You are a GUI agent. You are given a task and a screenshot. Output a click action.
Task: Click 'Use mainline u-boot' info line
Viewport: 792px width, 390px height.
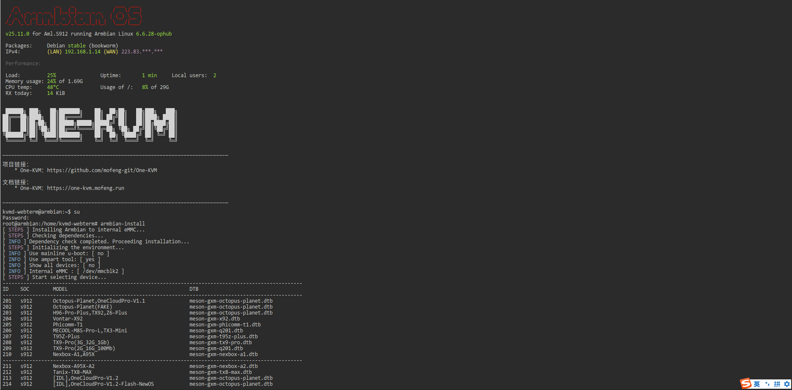(56, 253)
